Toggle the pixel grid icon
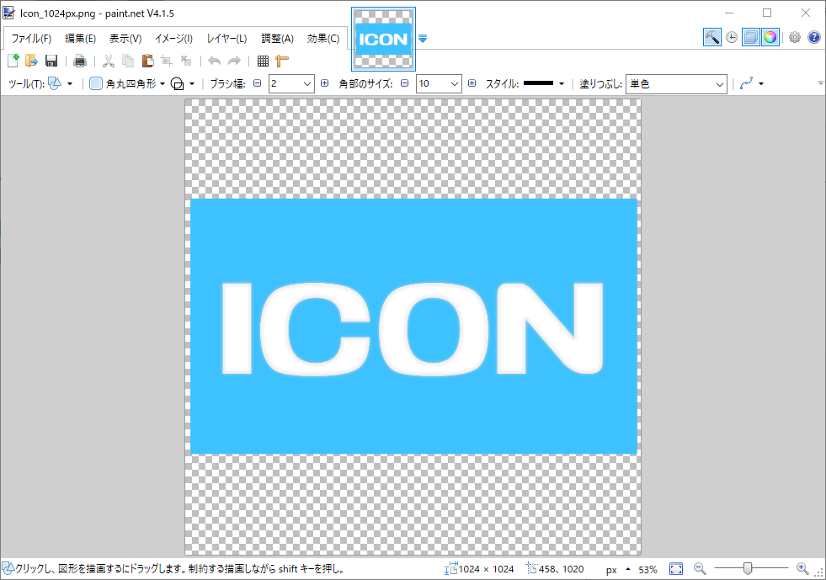 [x=263, y=61]
